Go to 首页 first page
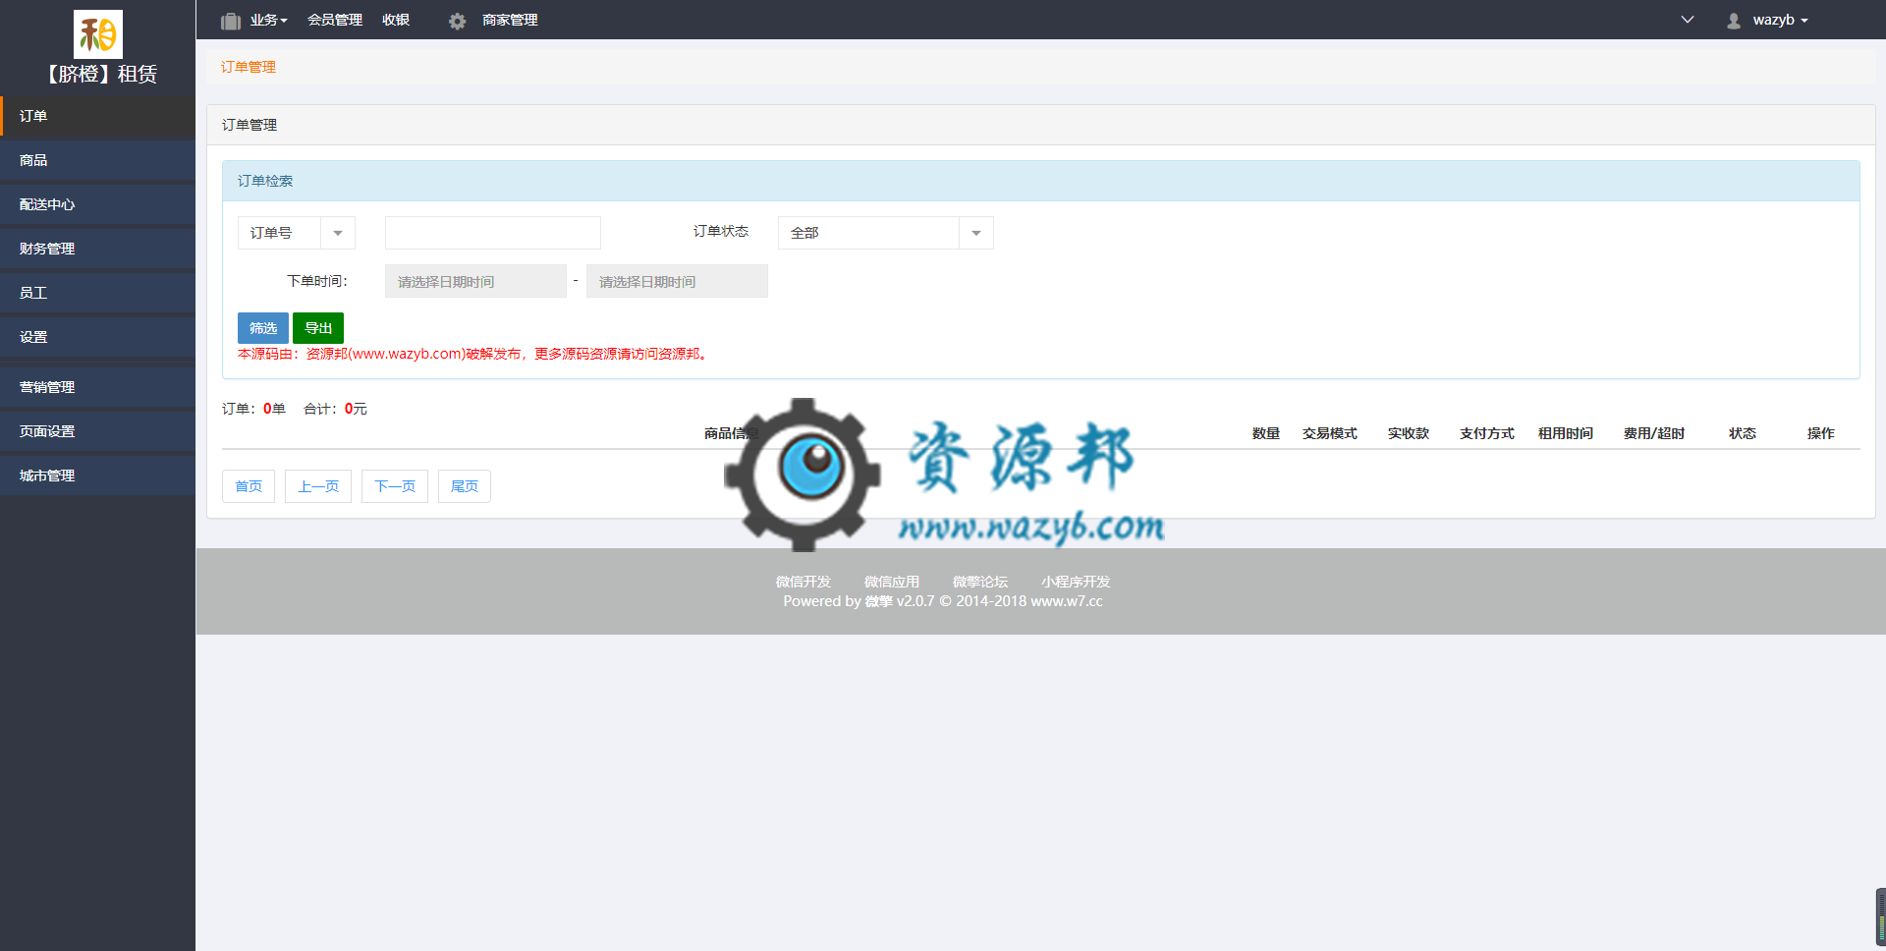The width and height of the screenshot is (1886, 951). coord(249,486)
